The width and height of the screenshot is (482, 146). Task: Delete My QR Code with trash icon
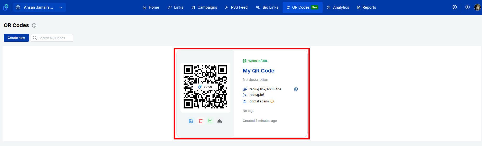point(201,121)
